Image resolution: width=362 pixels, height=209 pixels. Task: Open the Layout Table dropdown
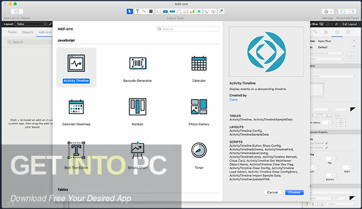[31, 24]
